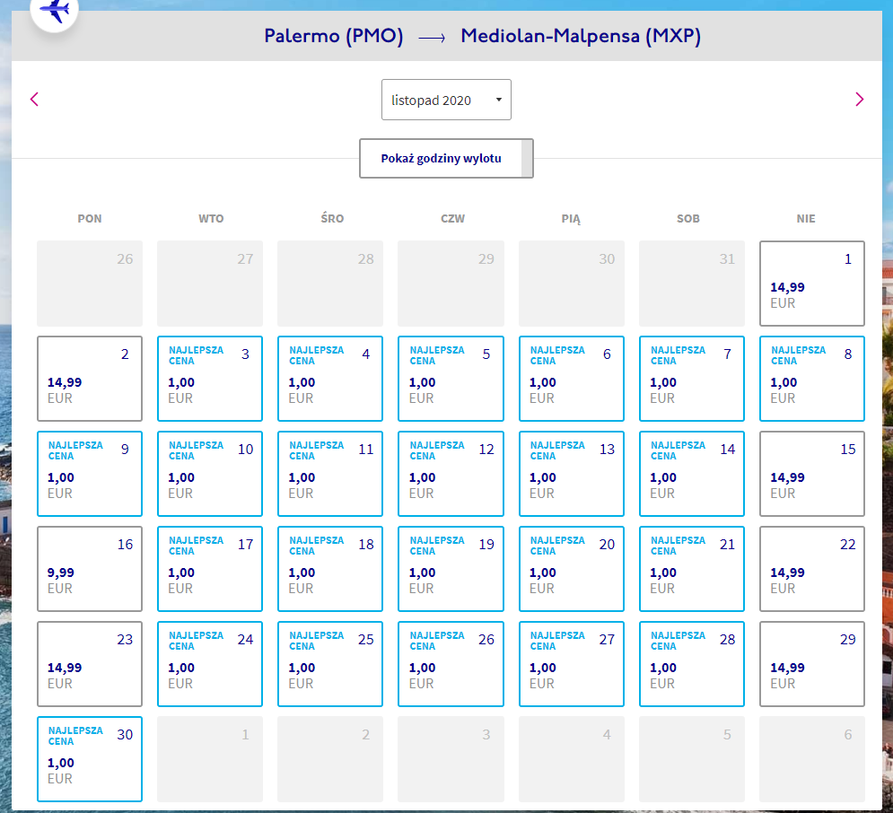Pick November 5 for 1,00 EUR
This screenshot has height=813, width=893.
coord(451,379)
